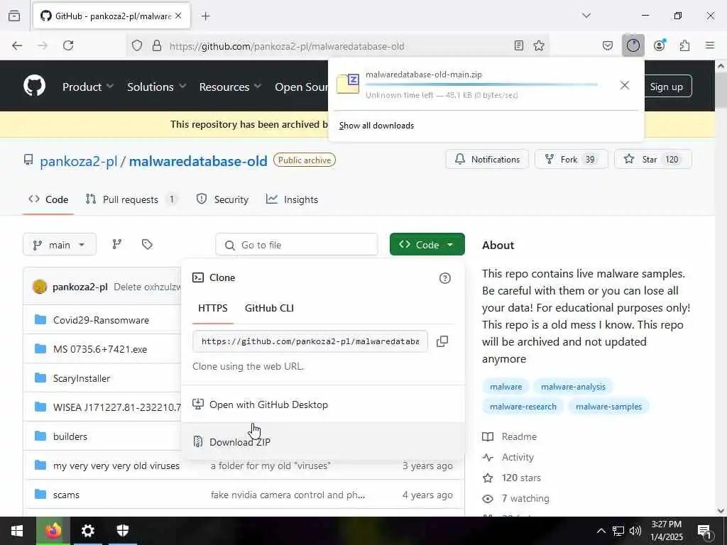Image resolution: width=727 pixels, height=545 pixels.
Task: Click the malware-samples topic tag
Action: click(608, 407)
